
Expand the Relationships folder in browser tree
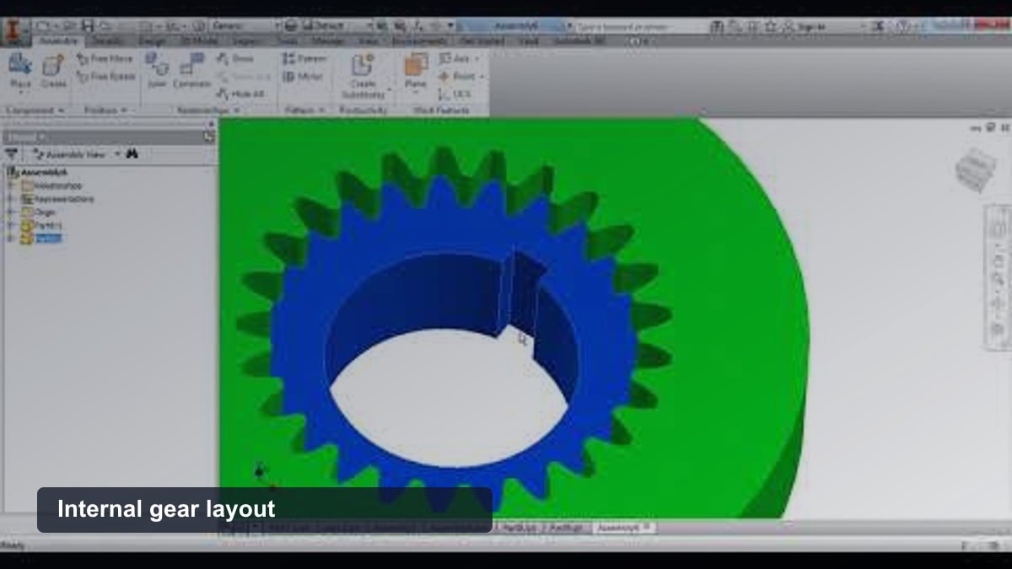[x=12, y=185]
